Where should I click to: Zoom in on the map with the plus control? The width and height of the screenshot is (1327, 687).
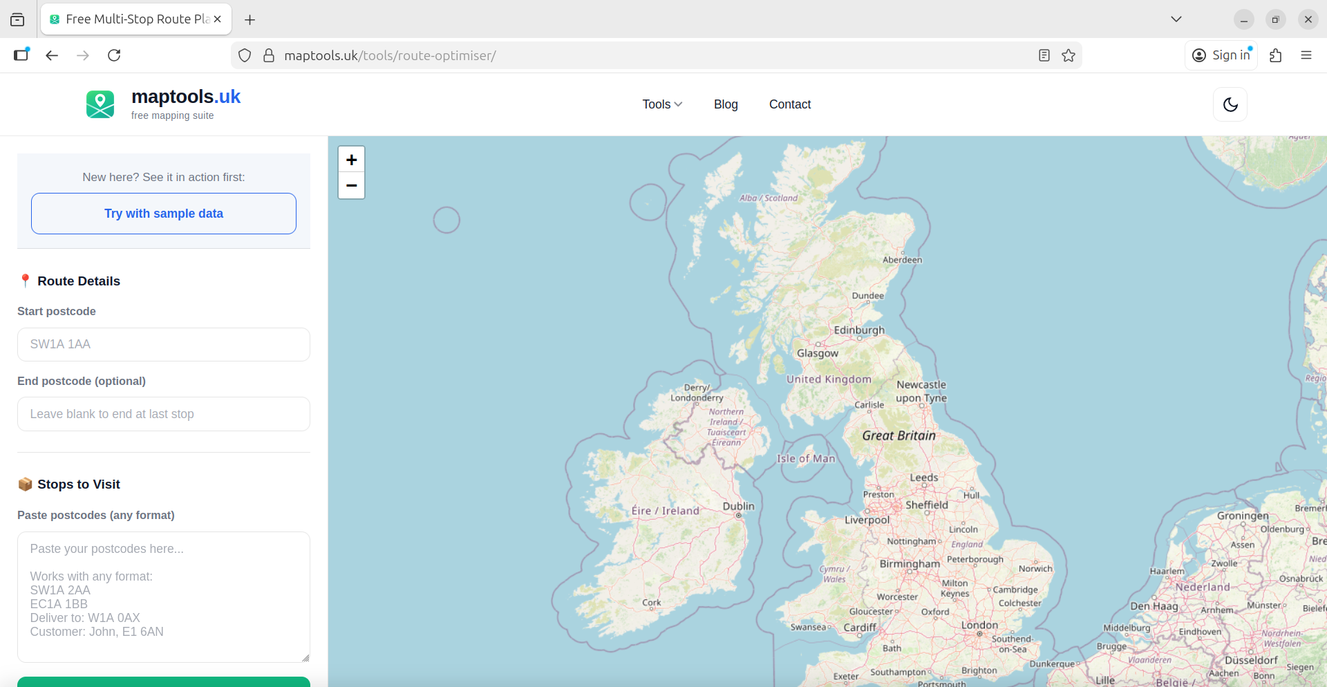(351, 159)
